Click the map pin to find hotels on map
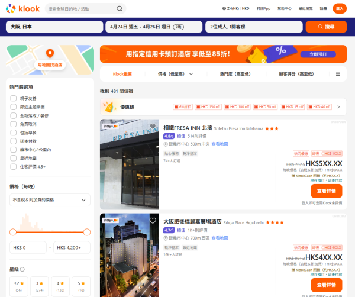Screen dimensions: 355x297 coord(50,53)
